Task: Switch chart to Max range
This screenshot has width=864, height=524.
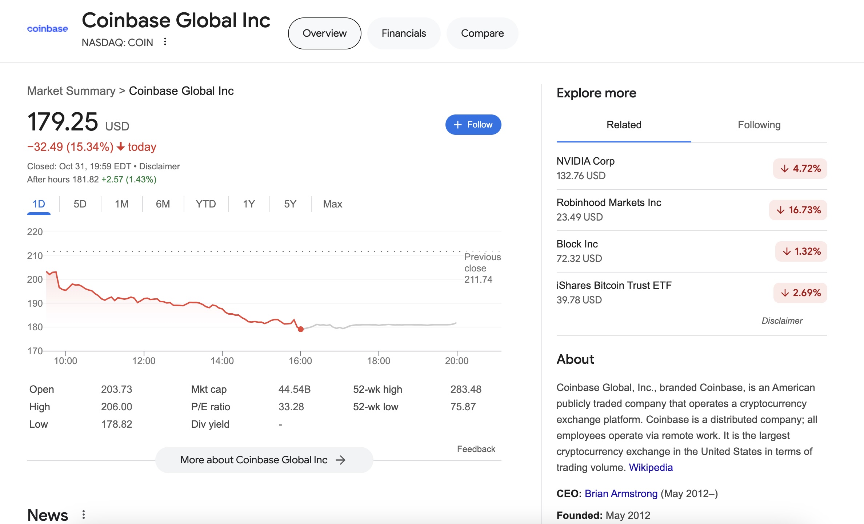Action: pyautogui.click(x=333, y=204)
